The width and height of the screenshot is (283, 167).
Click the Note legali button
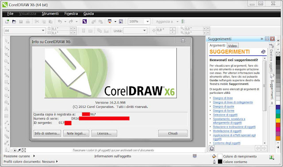point(76,134)
